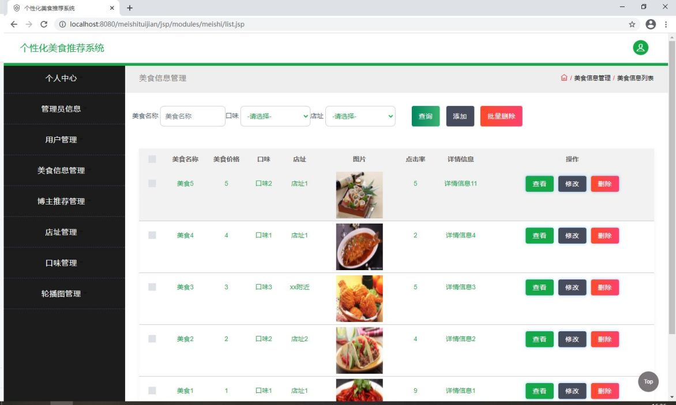676x405 pixels.
Task: Check the box for row 美食5
Action: pyautogui.click(x=152, y=183)
